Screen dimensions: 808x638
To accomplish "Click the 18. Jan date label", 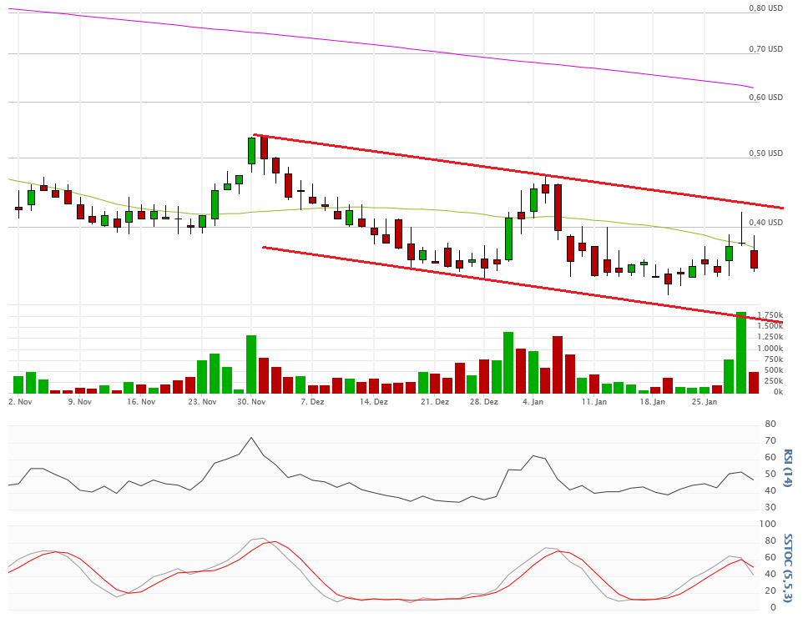I will point(653,402).
